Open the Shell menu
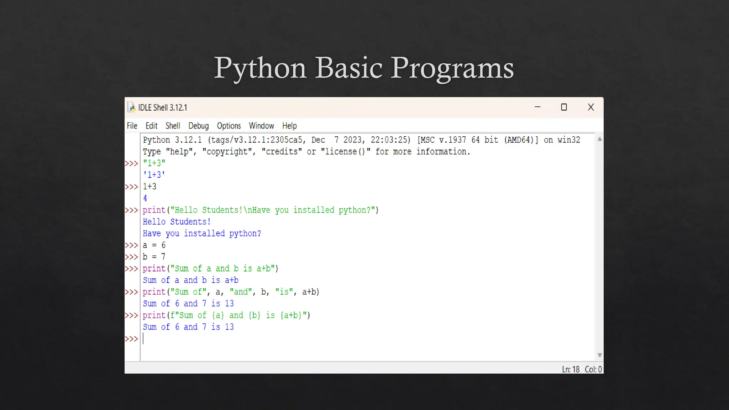Viewport: 729px width, 410px height. click(x=173, y=126)
